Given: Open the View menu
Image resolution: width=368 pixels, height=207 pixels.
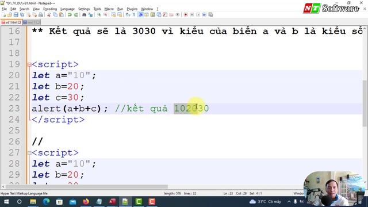Looking at the screenshot, I should 36,9.
